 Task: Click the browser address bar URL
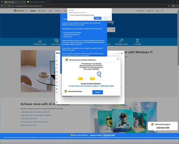click(28, 6)
